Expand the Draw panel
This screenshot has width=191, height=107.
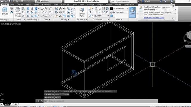(47, 19)
